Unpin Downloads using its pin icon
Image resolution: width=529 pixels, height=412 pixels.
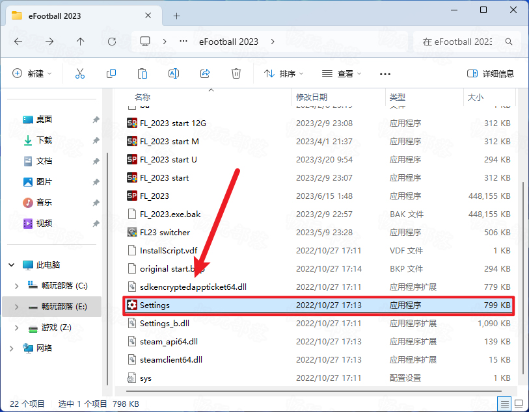[x=96, y=140]
